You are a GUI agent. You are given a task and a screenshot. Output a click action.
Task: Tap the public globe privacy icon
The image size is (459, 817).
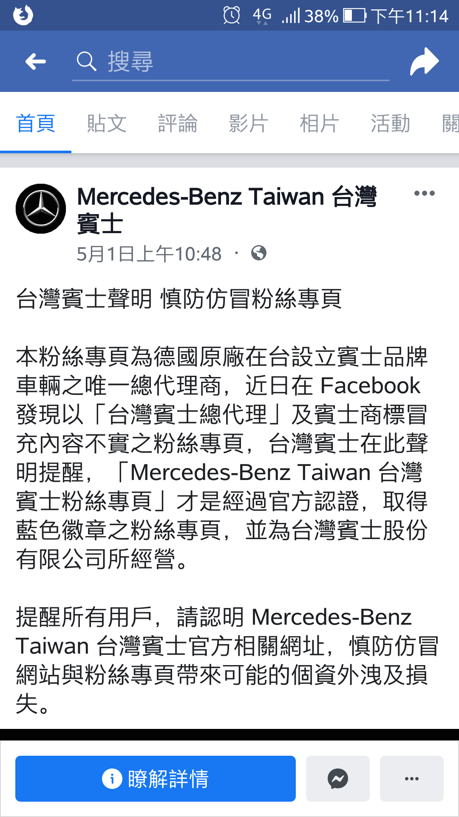pyautogui.click(x=258, y=253)
